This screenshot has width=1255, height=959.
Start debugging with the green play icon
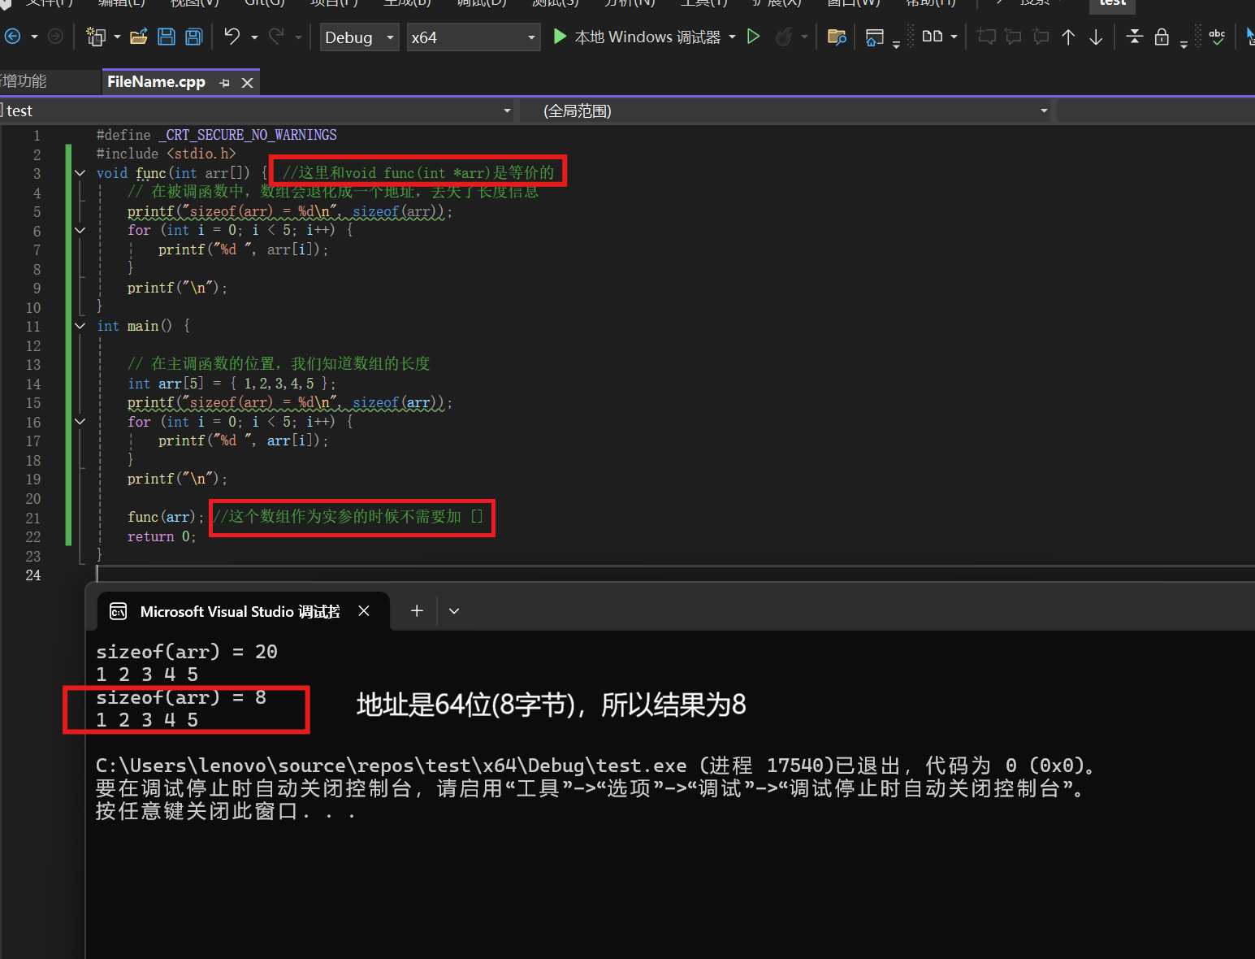559,37
